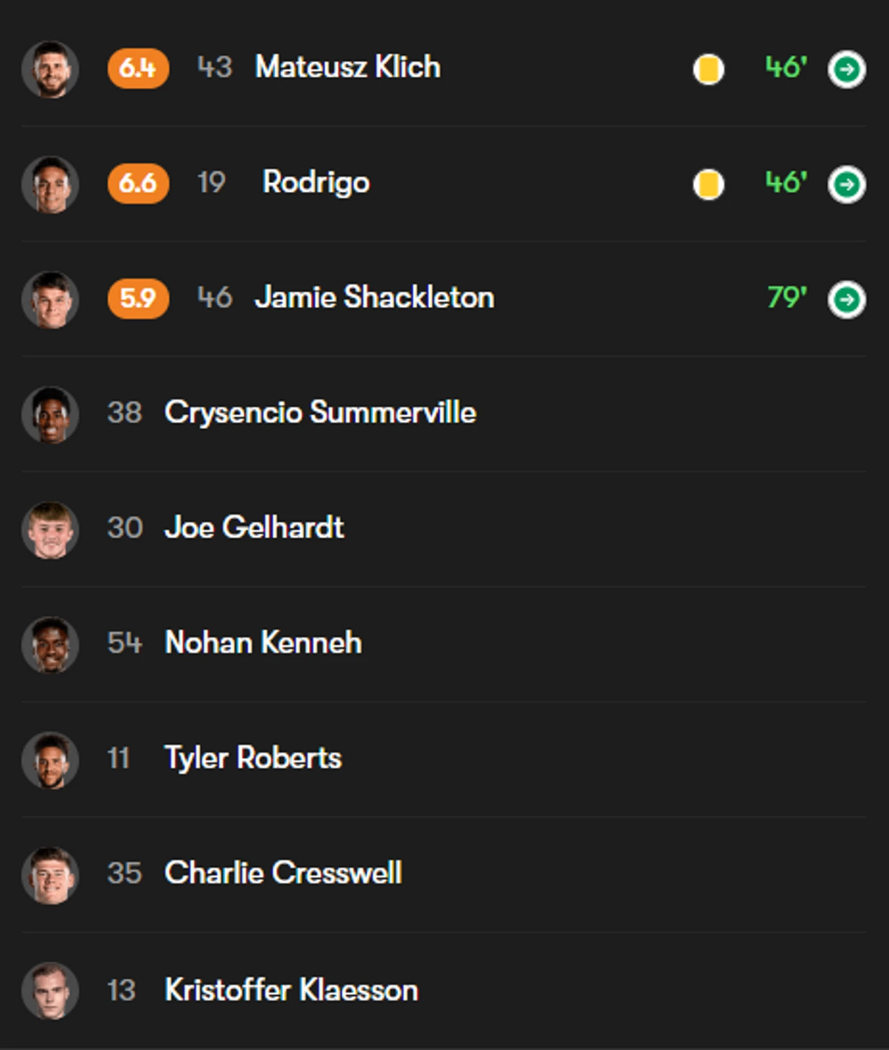This screenshot has width=889, height=1050.
Task: Open Joe Gelhardt's avatar image
Action: tap(50, 529)
